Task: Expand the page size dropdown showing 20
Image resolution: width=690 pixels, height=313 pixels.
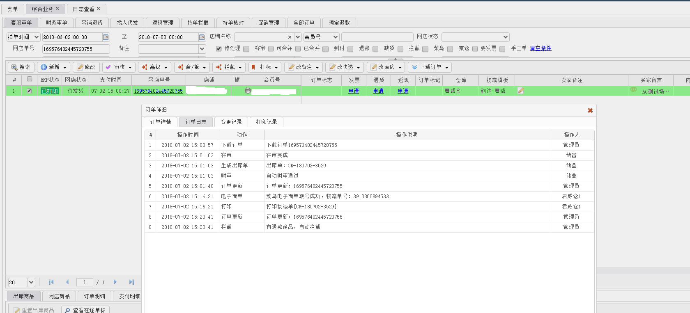Action: tap(31, 282)
